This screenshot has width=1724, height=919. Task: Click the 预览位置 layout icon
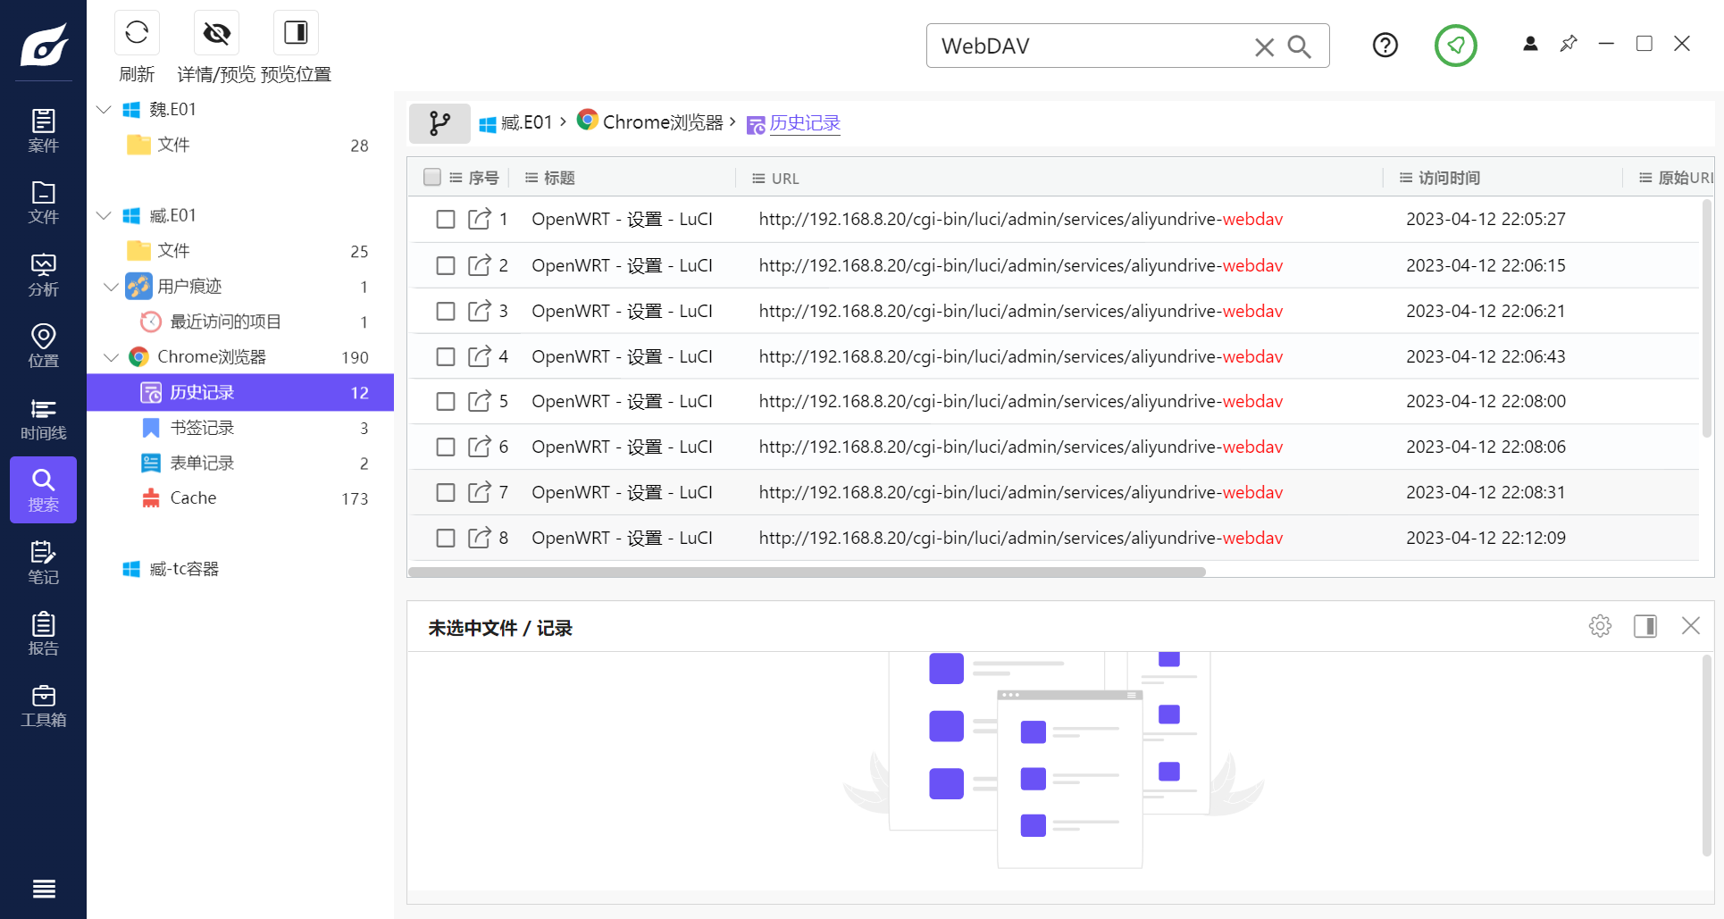click(x=296, y=33)
